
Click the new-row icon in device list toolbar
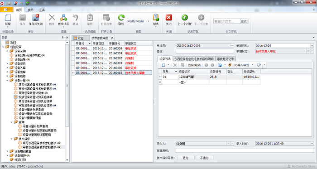tap(163, 65)
